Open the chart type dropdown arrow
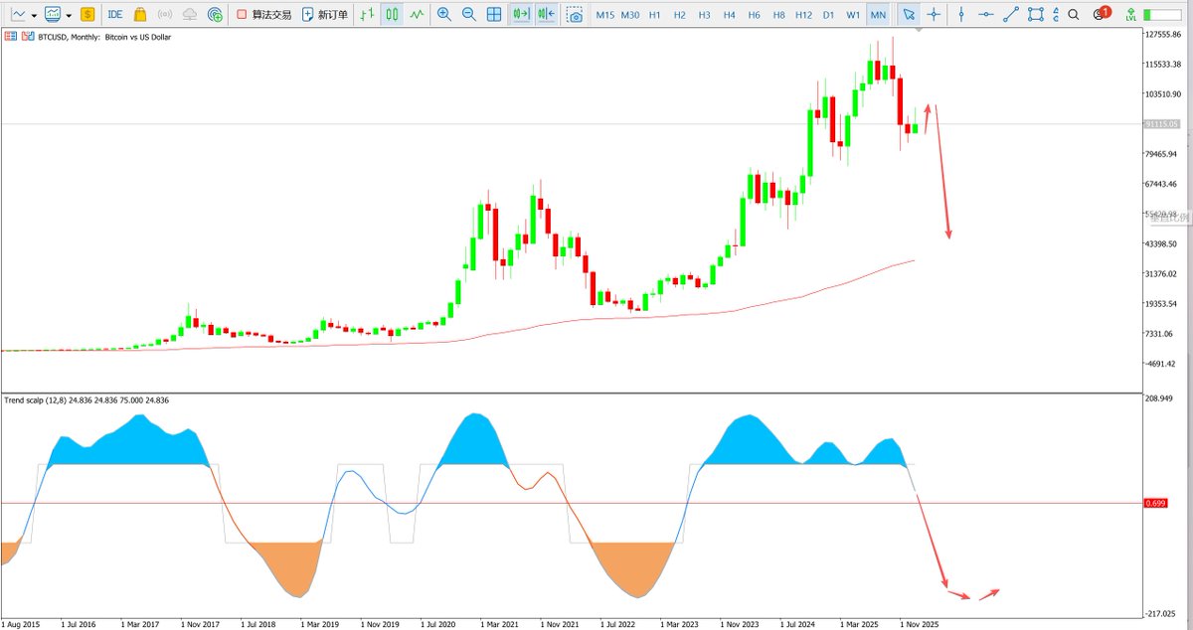 (34, 14)
